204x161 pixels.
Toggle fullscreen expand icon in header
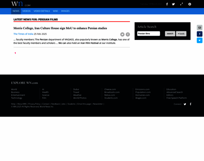pyautogui.click(x=181, y=4)
